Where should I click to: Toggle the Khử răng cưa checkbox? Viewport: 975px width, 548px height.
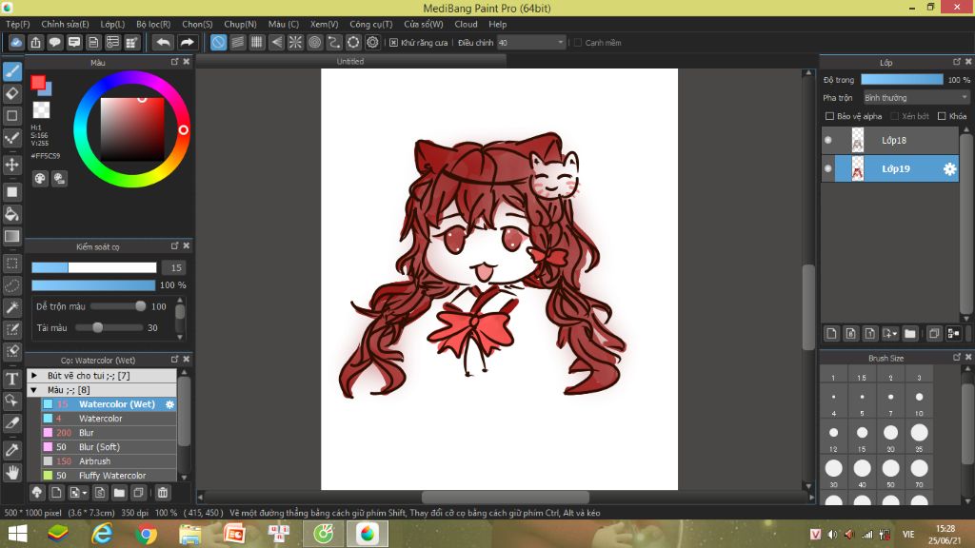click(x=393, y=43)
